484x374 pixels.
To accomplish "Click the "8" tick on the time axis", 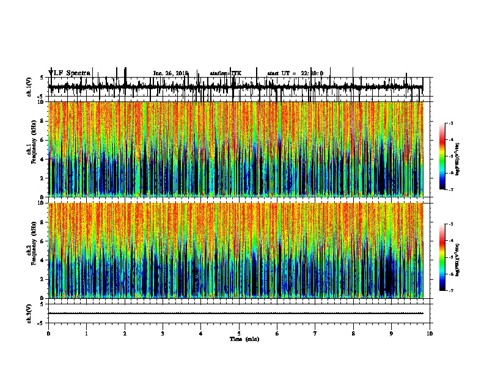I will [x=353, y=334].
